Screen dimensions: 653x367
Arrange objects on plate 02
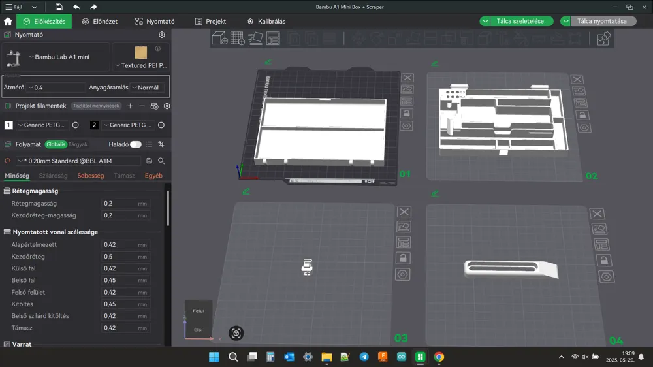tap(581, 103)
